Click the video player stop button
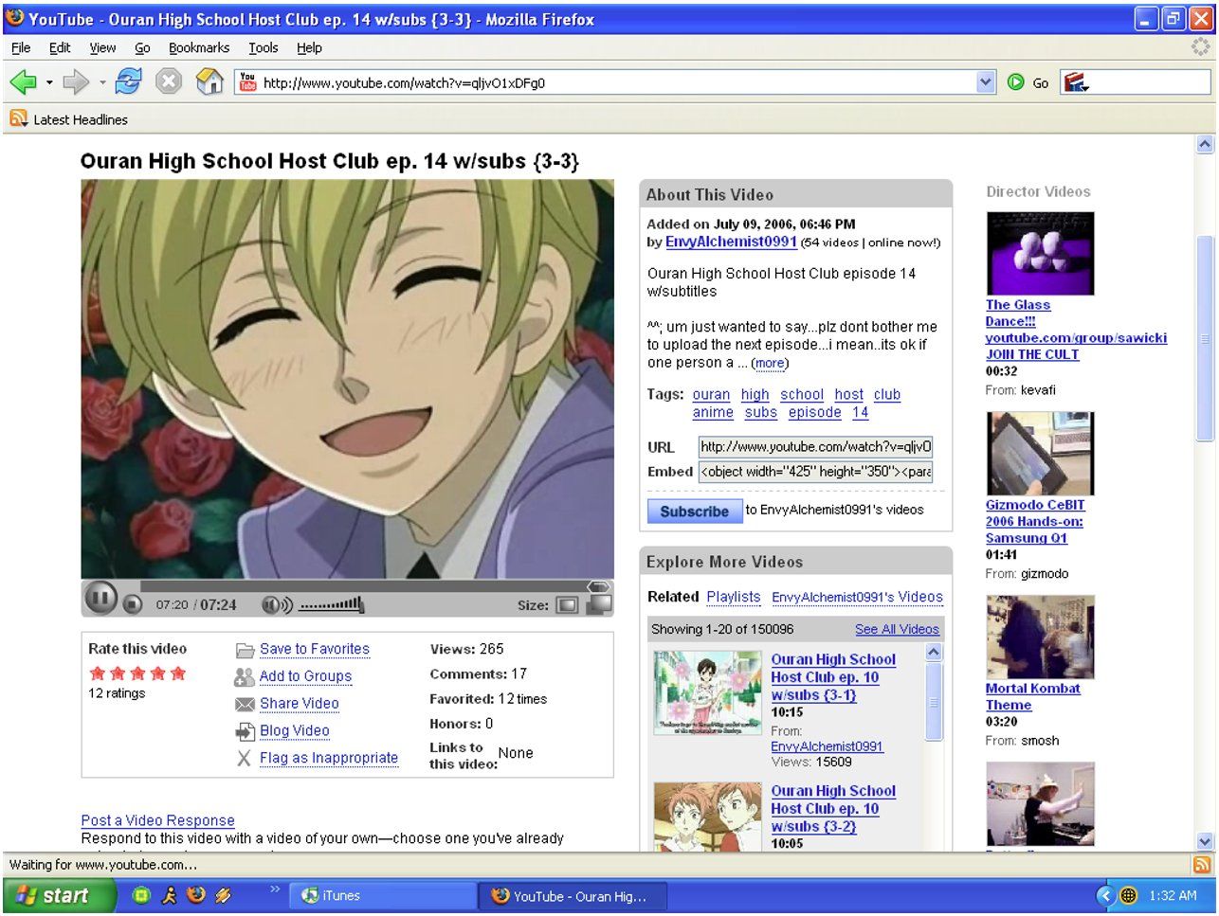The height and width of the screenshot is (916, 1219). 133,604
